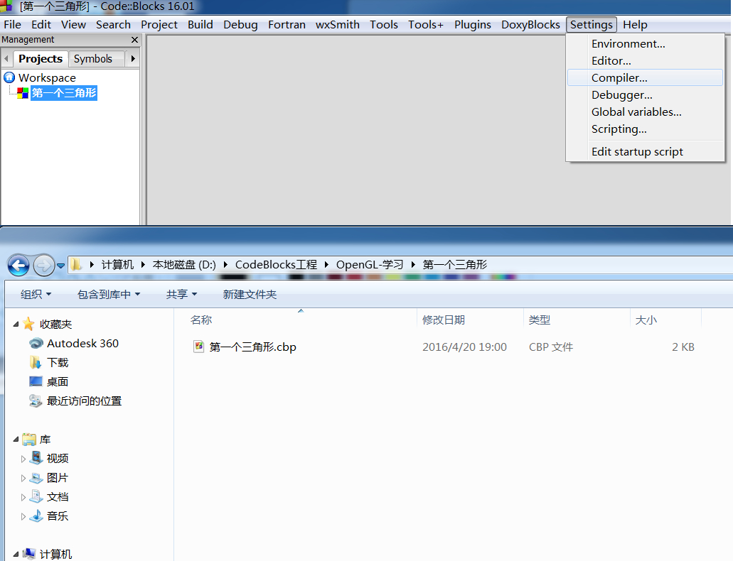Expand the 图片 library

(23, 478)
